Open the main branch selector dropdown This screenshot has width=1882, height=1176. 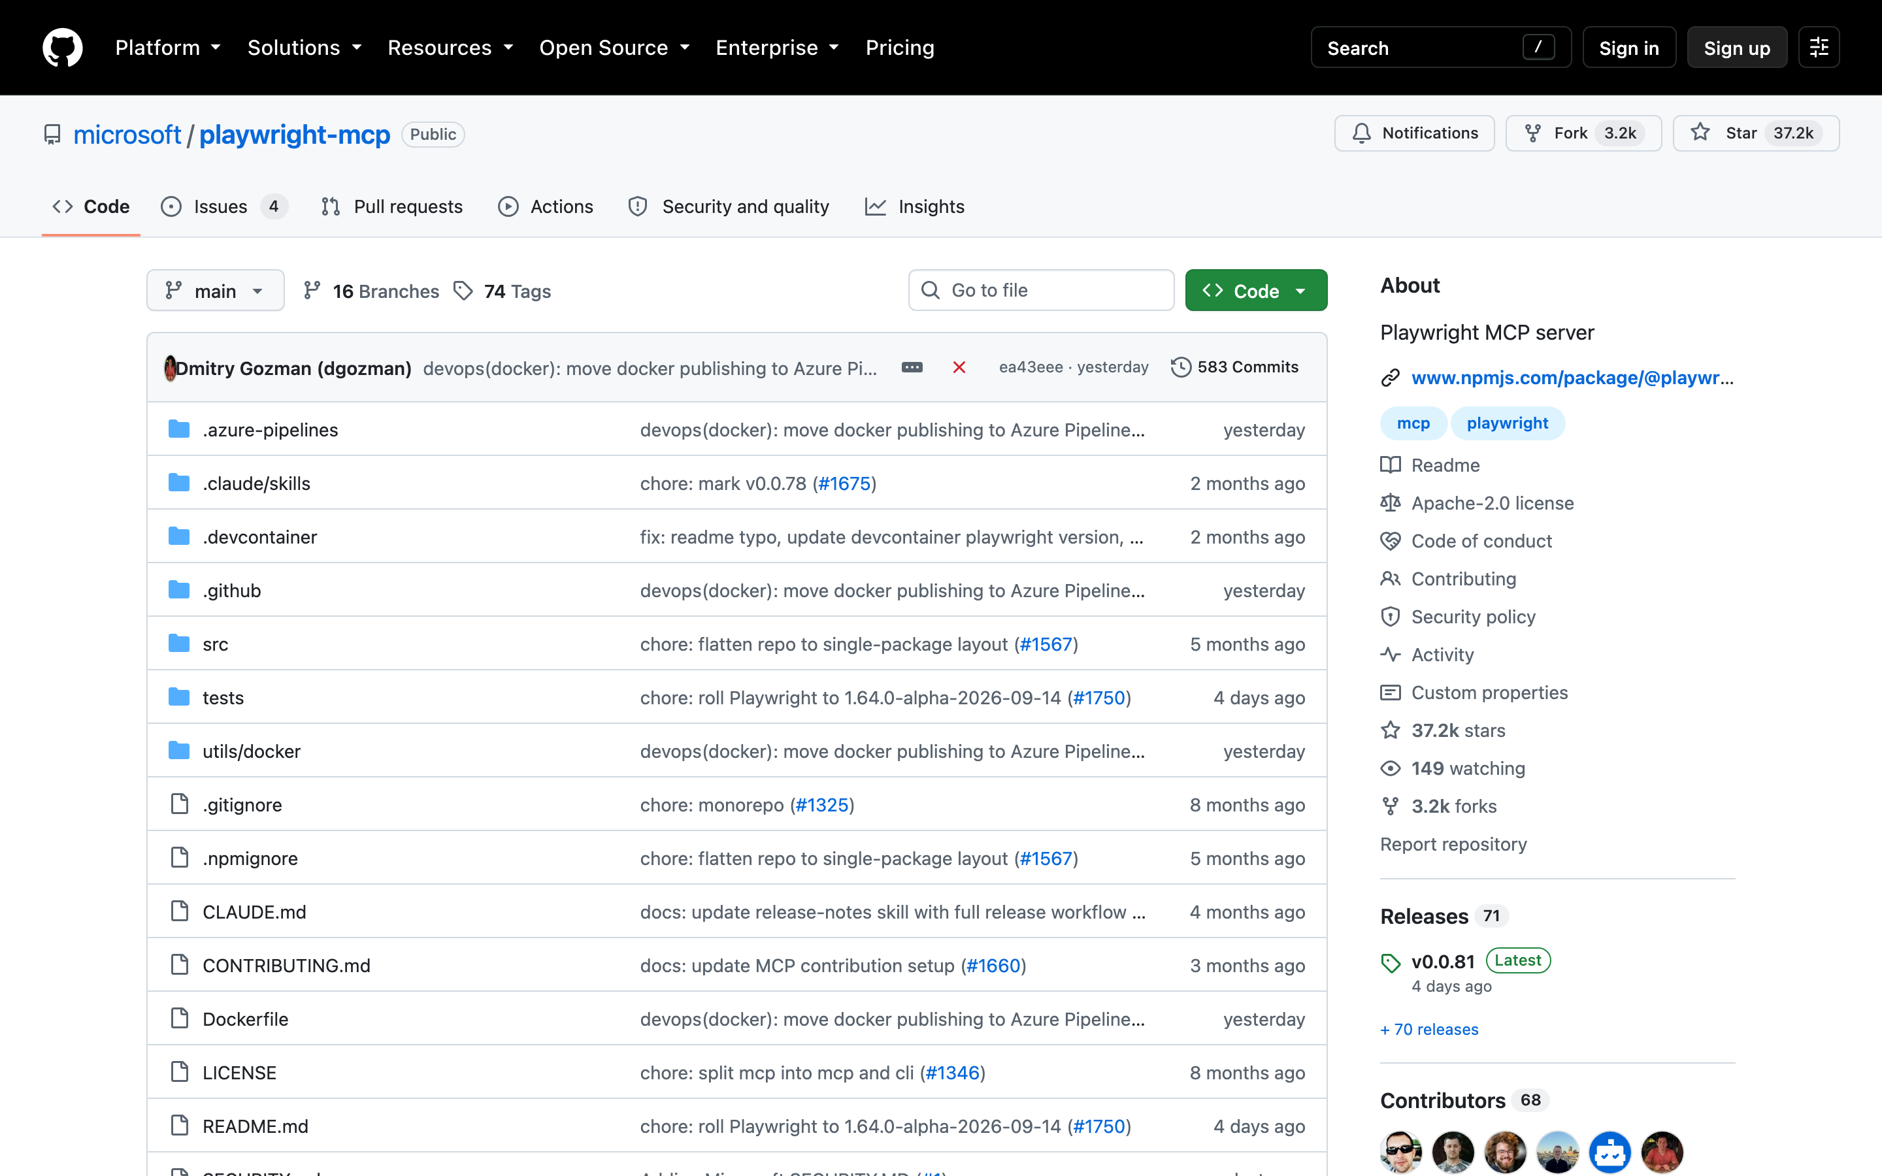point(216,291)
